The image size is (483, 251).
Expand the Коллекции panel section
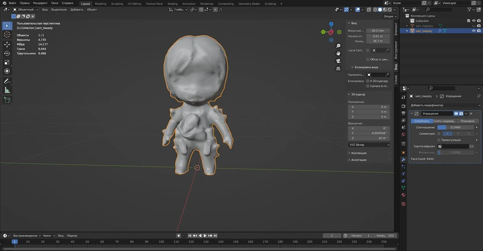coord(358,153)
